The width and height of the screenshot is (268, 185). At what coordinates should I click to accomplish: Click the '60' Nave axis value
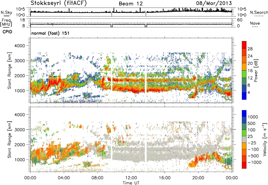[x=240, y=20]
